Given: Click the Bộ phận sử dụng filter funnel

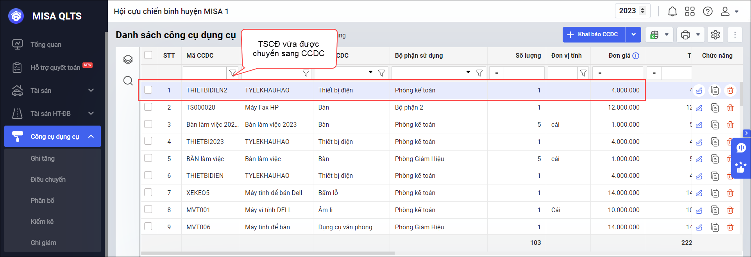Looking at the screenshot, I should 479,73.
